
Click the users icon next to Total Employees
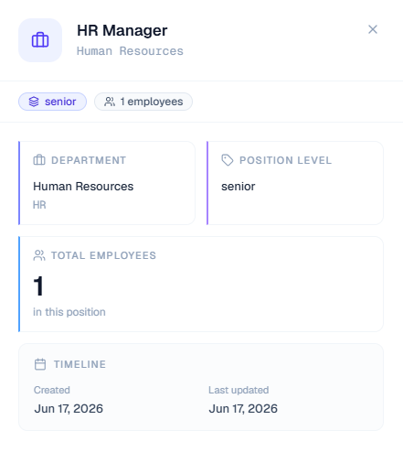(x=39, y=255)
